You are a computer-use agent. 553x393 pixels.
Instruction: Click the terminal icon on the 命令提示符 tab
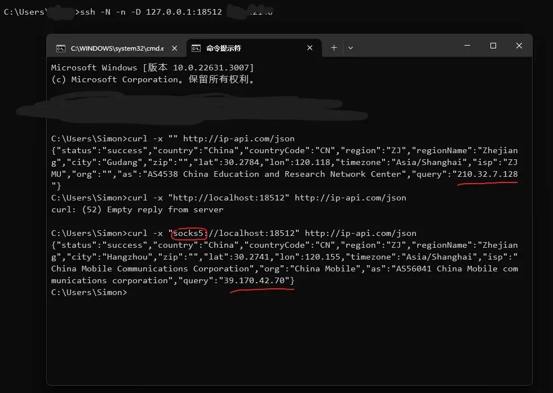pos(196,48)
